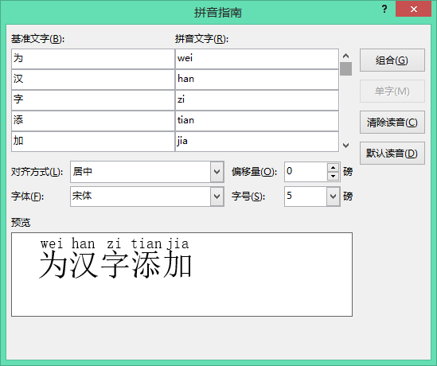Click the 偏移量 offset field showing 0
This screenshot has height=366, width=437.
pos(306,172)
